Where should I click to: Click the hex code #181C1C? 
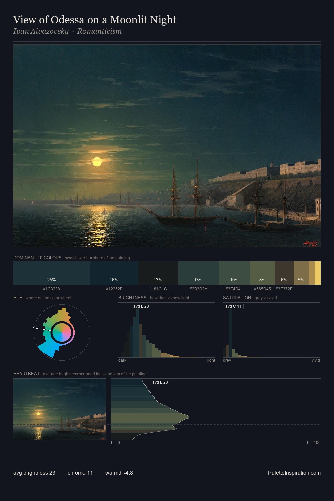(158, 289)
